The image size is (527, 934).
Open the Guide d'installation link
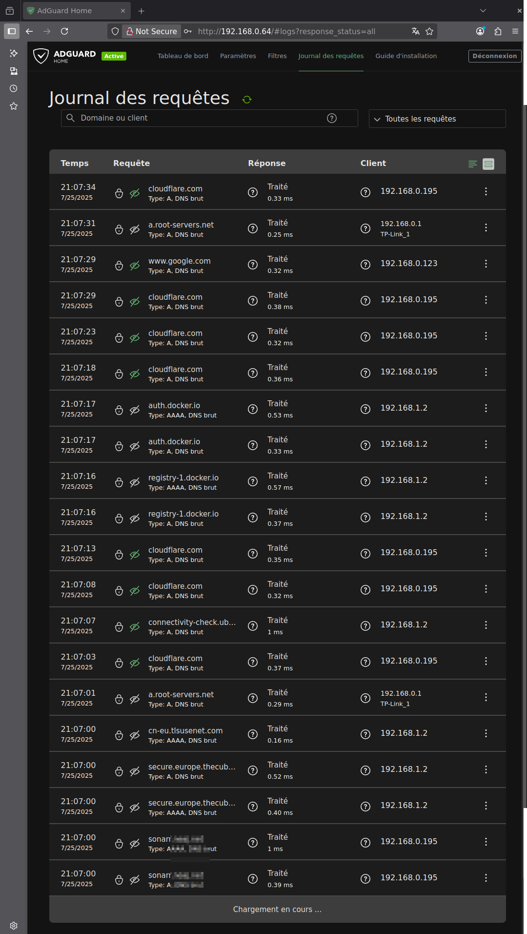(405, 56)
